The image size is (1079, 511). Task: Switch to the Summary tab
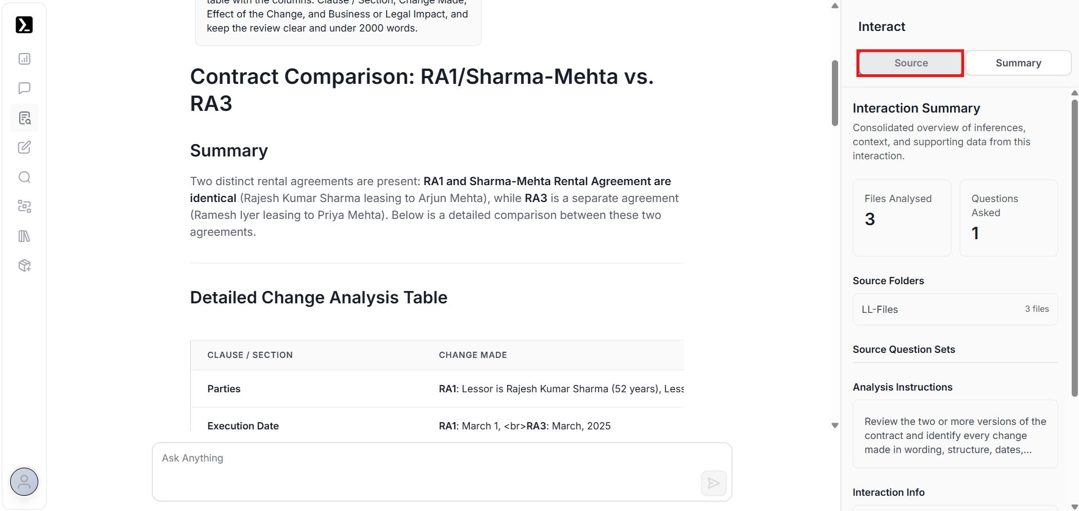tap(1018, 63)
